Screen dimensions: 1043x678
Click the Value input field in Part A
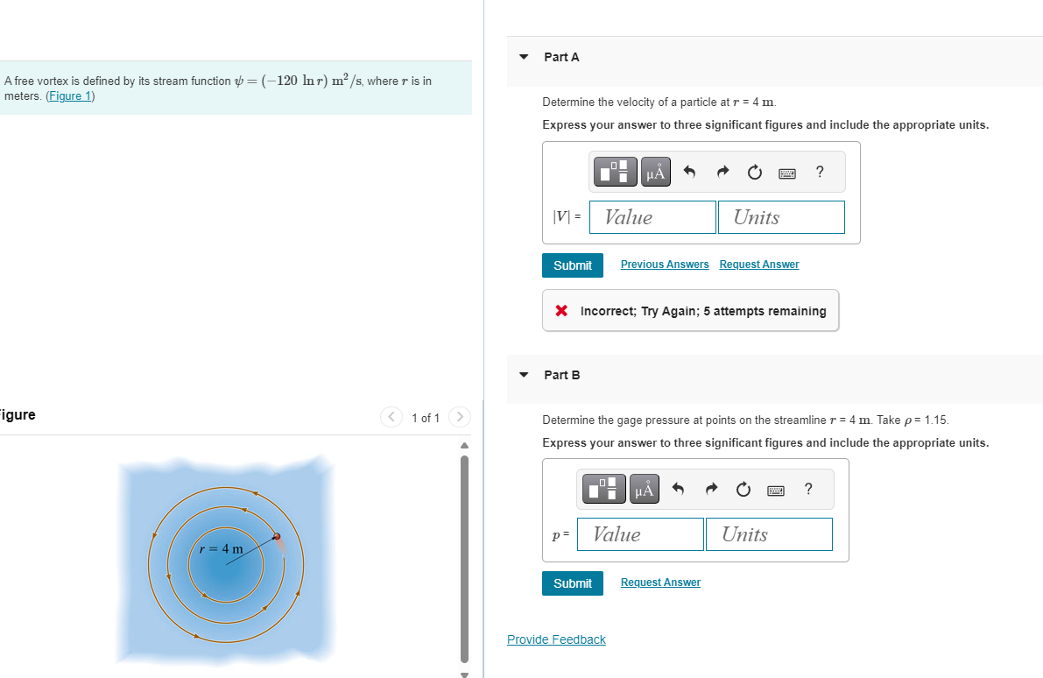pos(652,216)
